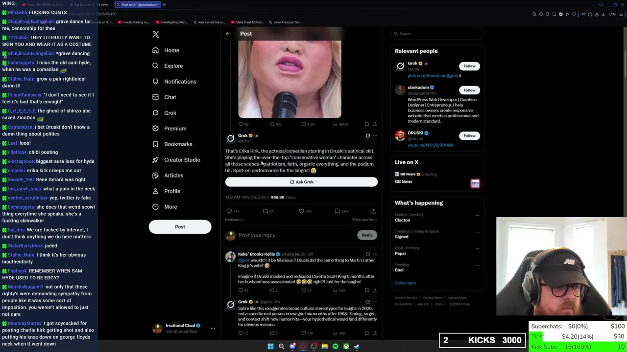The image size is (627, 352).
Task: Open Creator Studio in the sidebar
Action: click(x=176, y=160)
